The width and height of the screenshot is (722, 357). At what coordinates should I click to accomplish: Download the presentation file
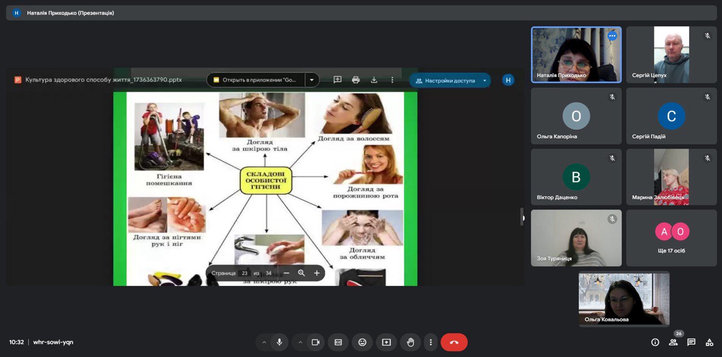374,80
